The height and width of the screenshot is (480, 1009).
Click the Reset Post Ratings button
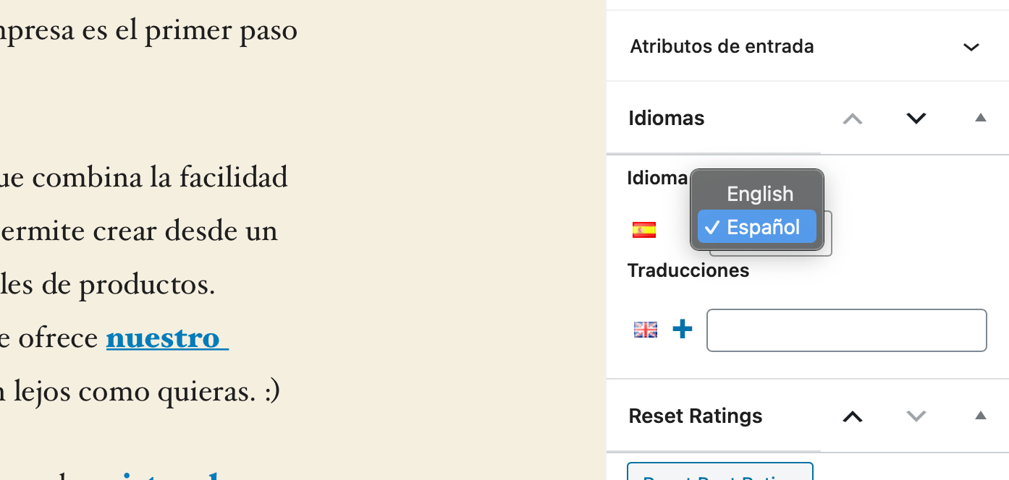pos(720,471)
